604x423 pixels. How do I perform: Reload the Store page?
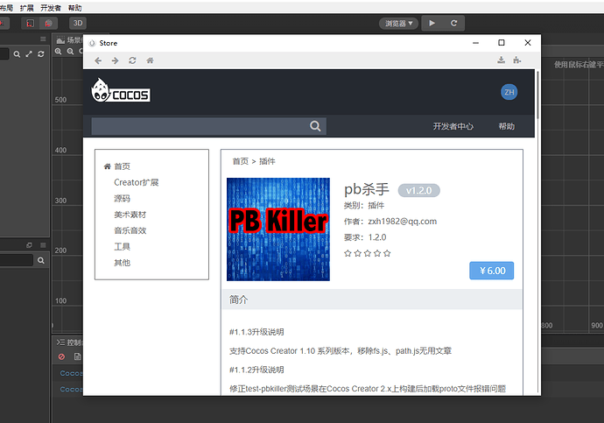coord(132,60)
